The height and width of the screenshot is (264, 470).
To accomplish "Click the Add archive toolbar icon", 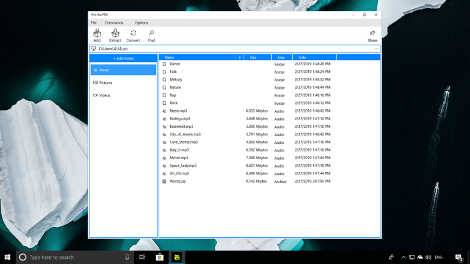I will click(97, 34).
